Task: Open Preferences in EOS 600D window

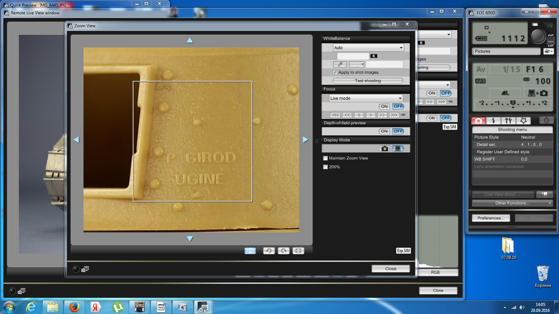Action: 491,218
